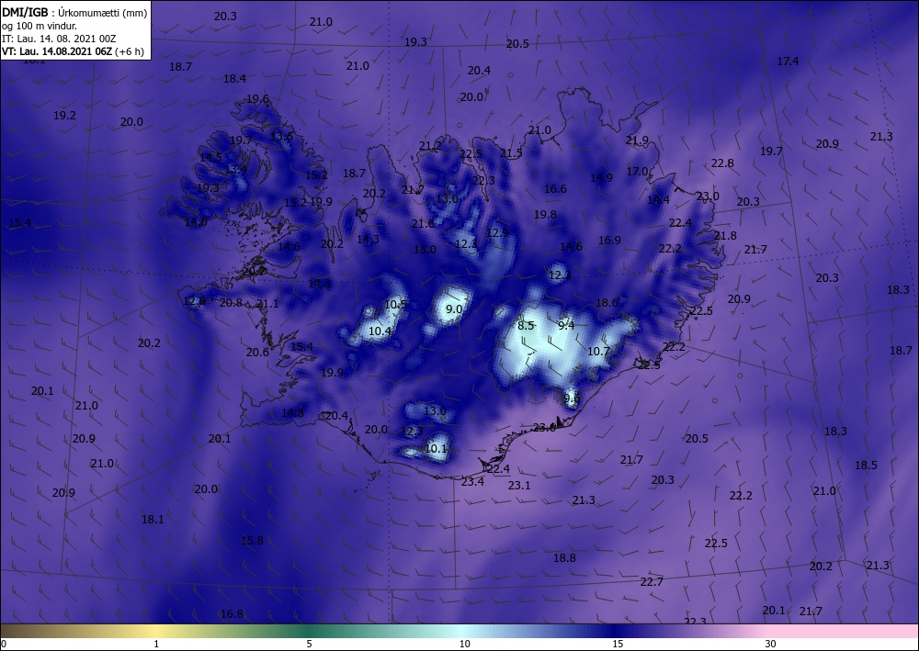Image resolution: width=919 pixels, height=651 pixels.
Task: Click the 12.9 map value
Action: (497, 232)
